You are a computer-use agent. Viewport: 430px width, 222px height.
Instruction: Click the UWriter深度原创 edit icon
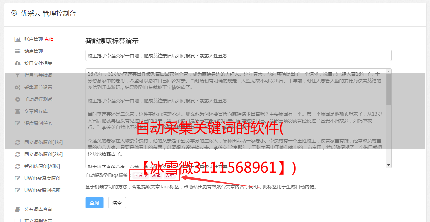pos(18,178)
